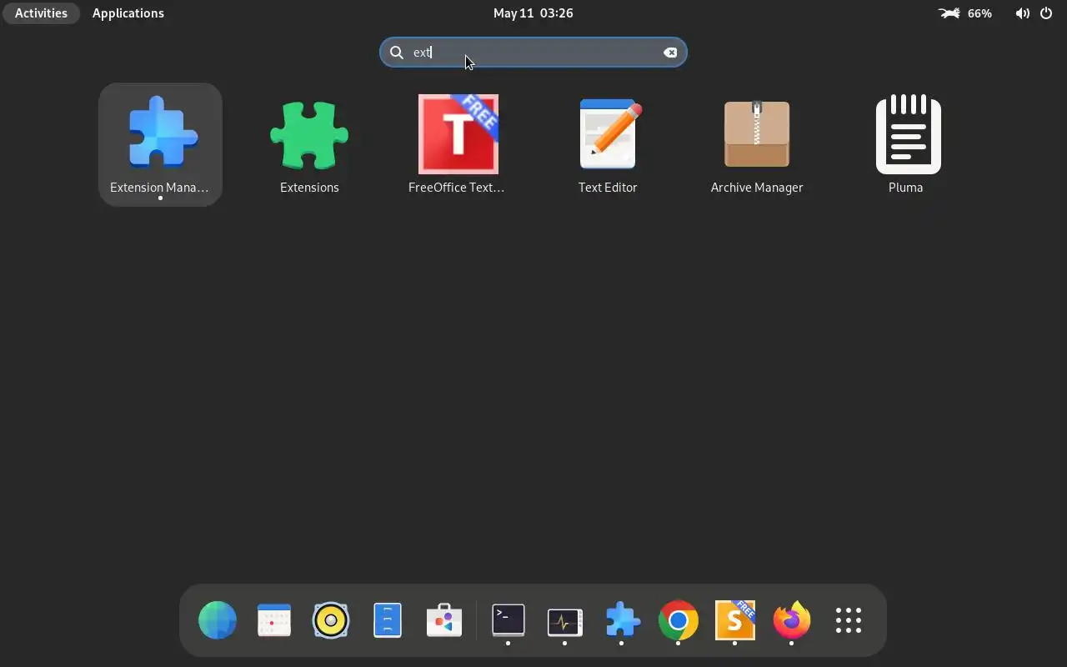This screenshot has height=667, width=1067.
Task: Open Calendar from the dock
Action: (274, 621)
